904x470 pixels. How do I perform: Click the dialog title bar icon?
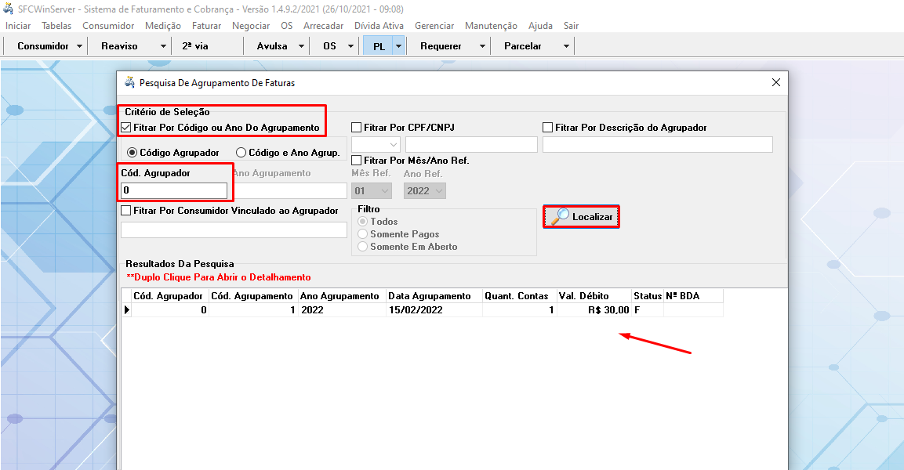[130, 82]
